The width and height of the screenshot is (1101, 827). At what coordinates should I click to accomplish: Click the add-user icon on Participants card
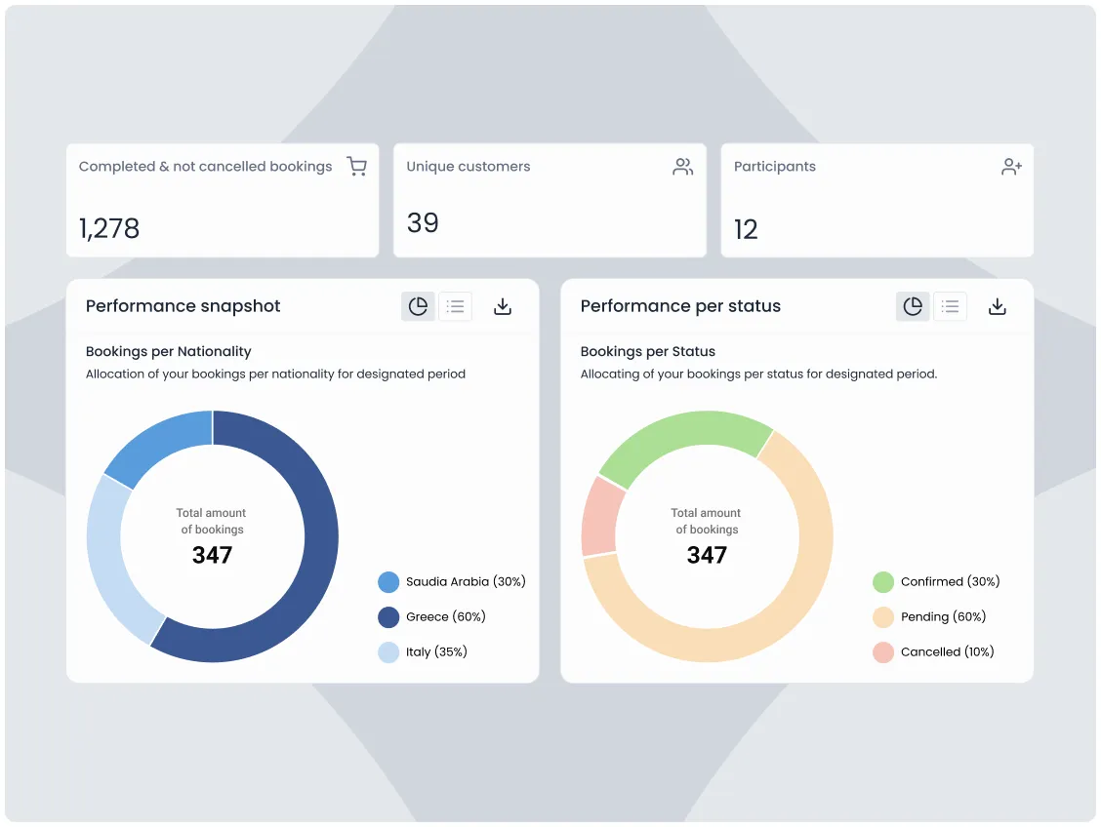coord(1011,166)
